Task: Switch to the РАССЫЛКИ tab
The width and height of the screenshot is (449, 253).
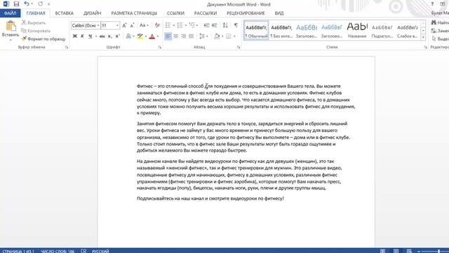Action: pos(206,13)
